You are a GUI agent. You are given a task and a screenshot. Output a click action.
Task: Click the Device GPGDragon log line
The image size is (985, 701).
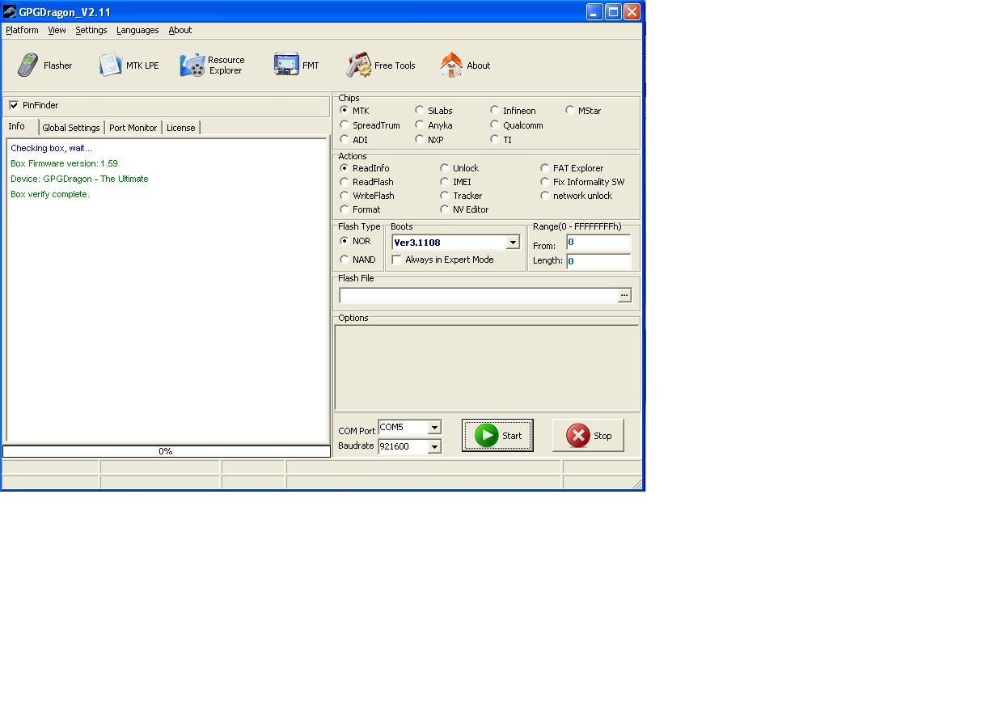[79, 179]
